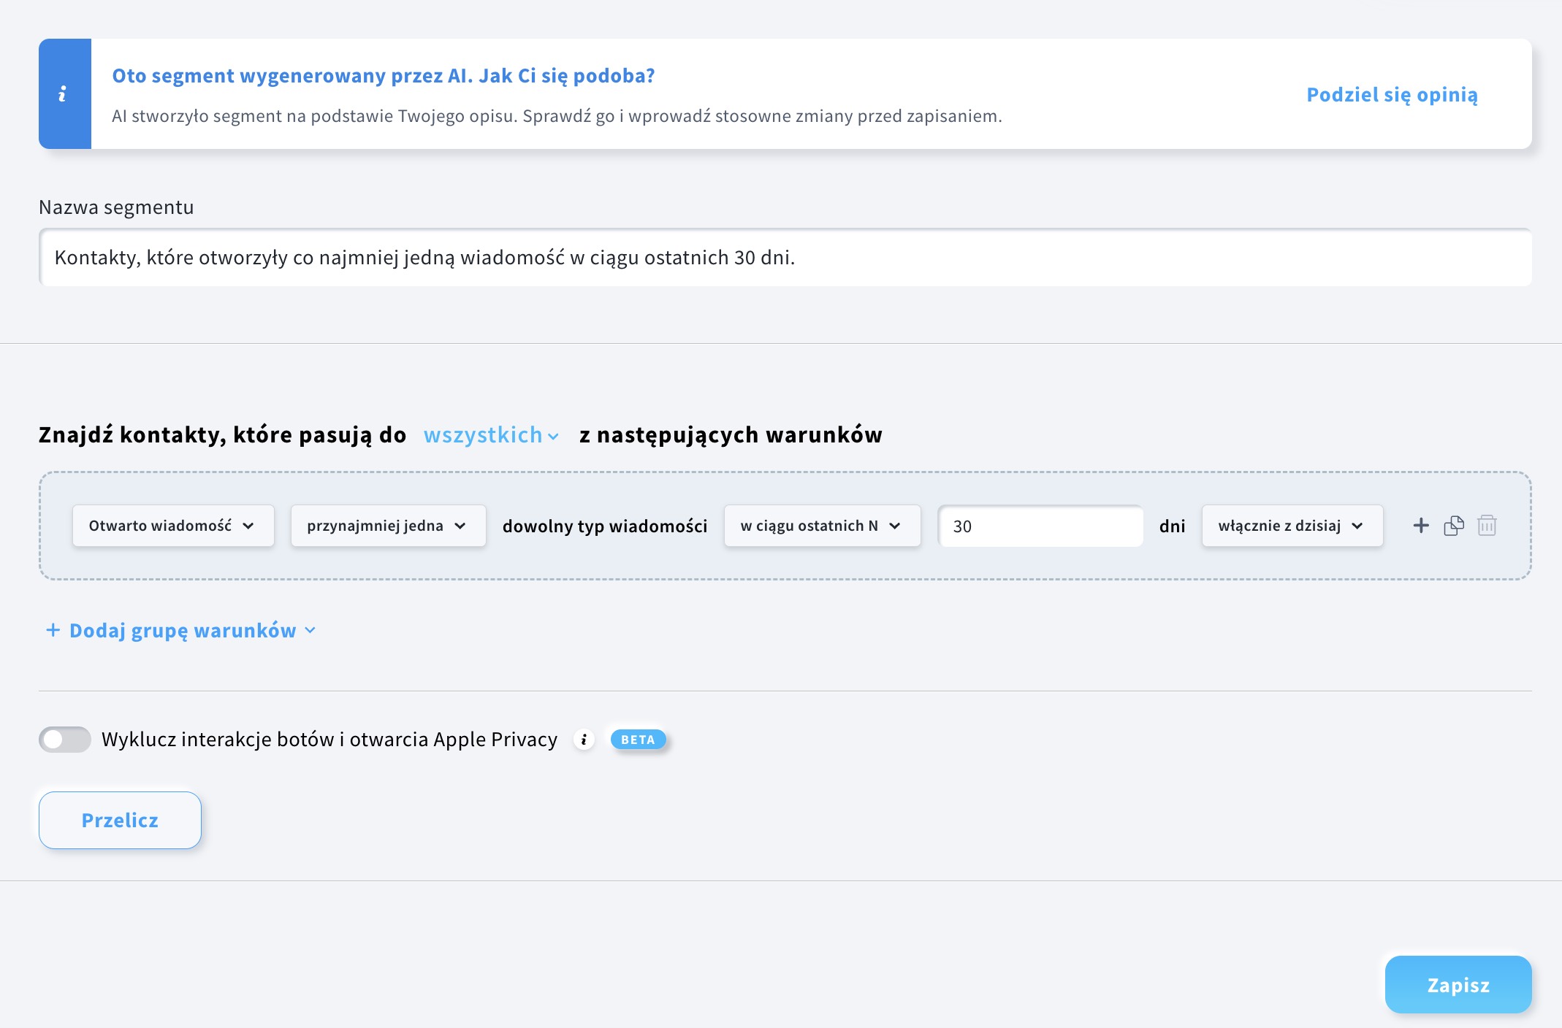Select dowolny typ wiadomości label
The image size is (1562, 1028).
pyautogui.click(x=604, y=526)
